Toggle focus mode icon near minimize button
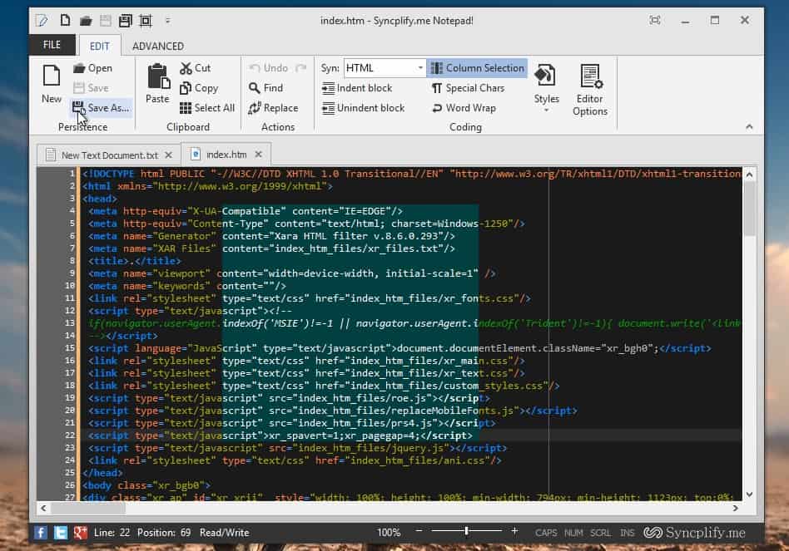 pyautogui.click(x=655, y=20)
